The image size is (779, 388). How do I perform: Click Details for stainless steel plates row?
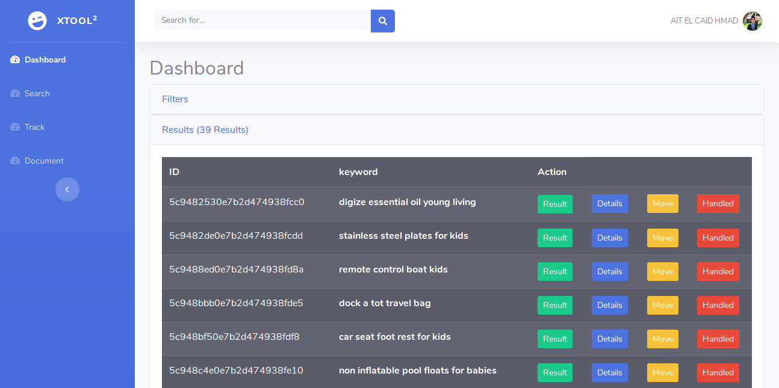(x=609, y=238)
